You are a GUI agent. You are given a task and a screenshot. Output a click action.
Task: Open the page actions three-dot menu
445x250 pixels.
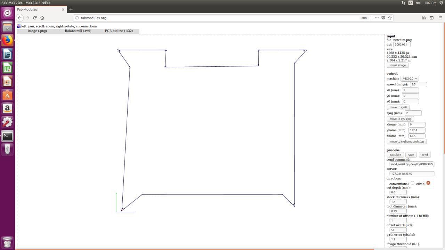(x=377, y=18)
